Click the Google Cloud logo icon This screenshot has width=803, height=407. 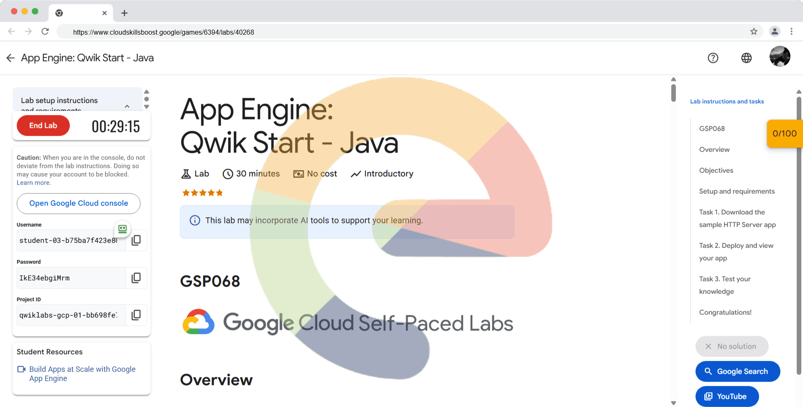pyautogui.click(x=198, y=321)
